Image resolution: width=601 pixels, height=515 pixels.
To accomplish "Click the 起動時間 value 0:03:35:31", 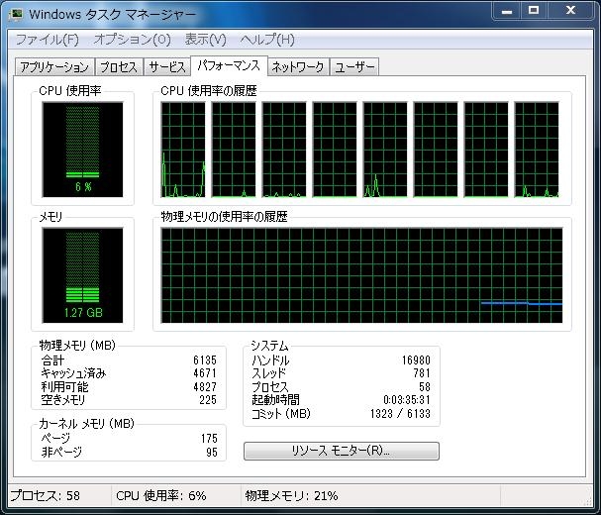I will [407, 400].
